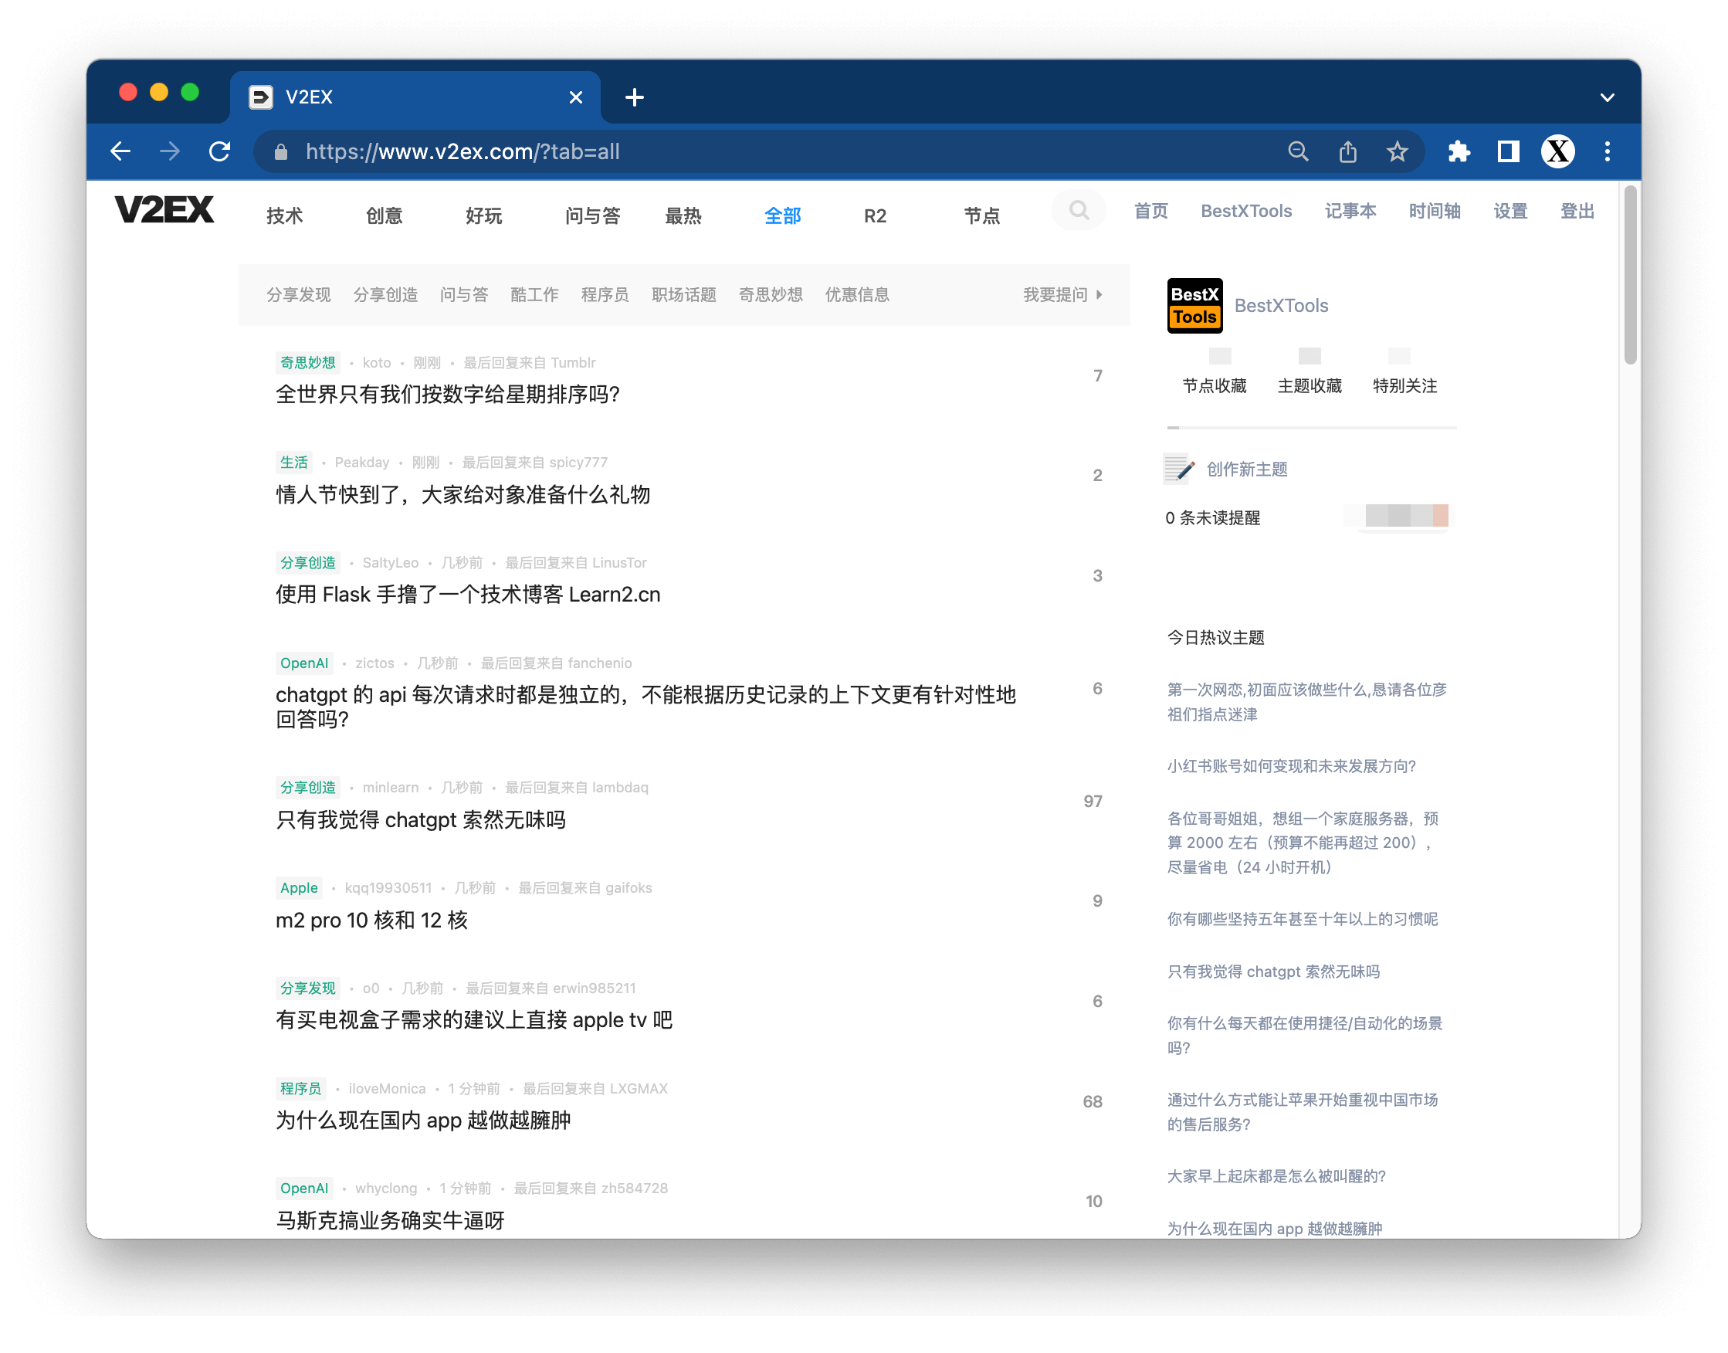
Task: Select the 全部 tab
Action: pos(782,215)
